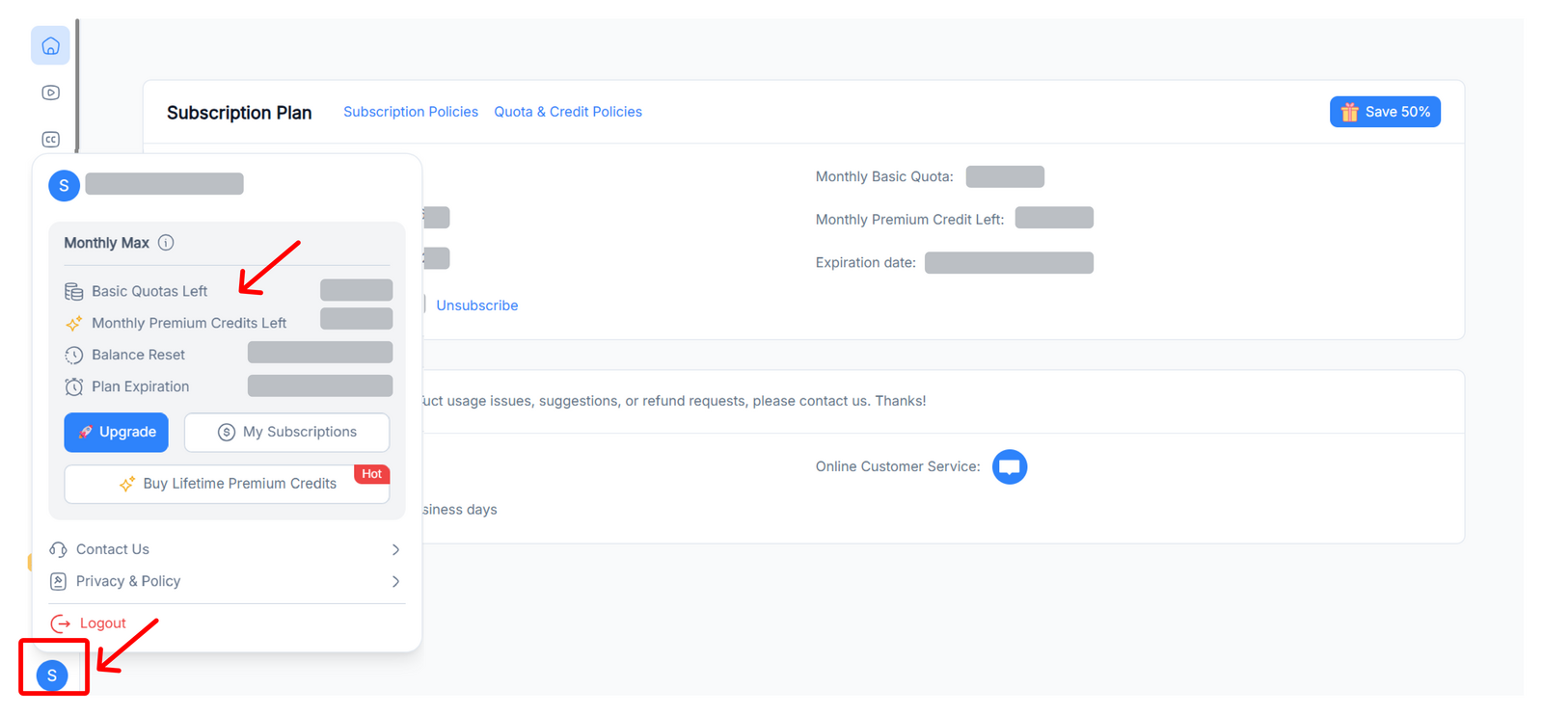The image size is (1543, 715).
Task: Click the Plan Expiration alarm icon
Action: coord(74,386)
